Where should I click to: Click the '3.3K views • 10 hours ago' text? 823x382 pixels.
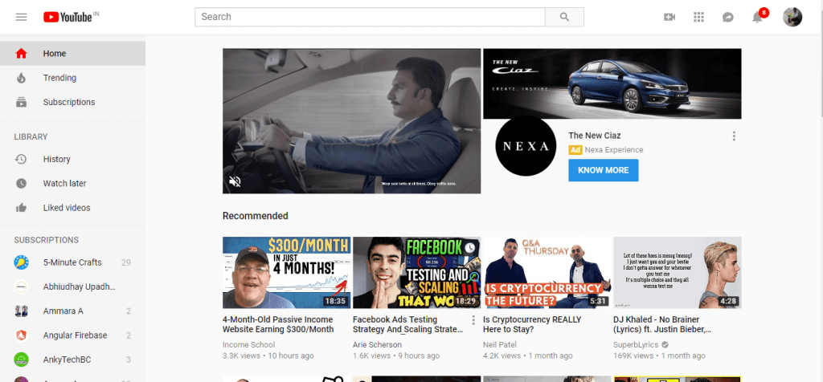point(268,356)
